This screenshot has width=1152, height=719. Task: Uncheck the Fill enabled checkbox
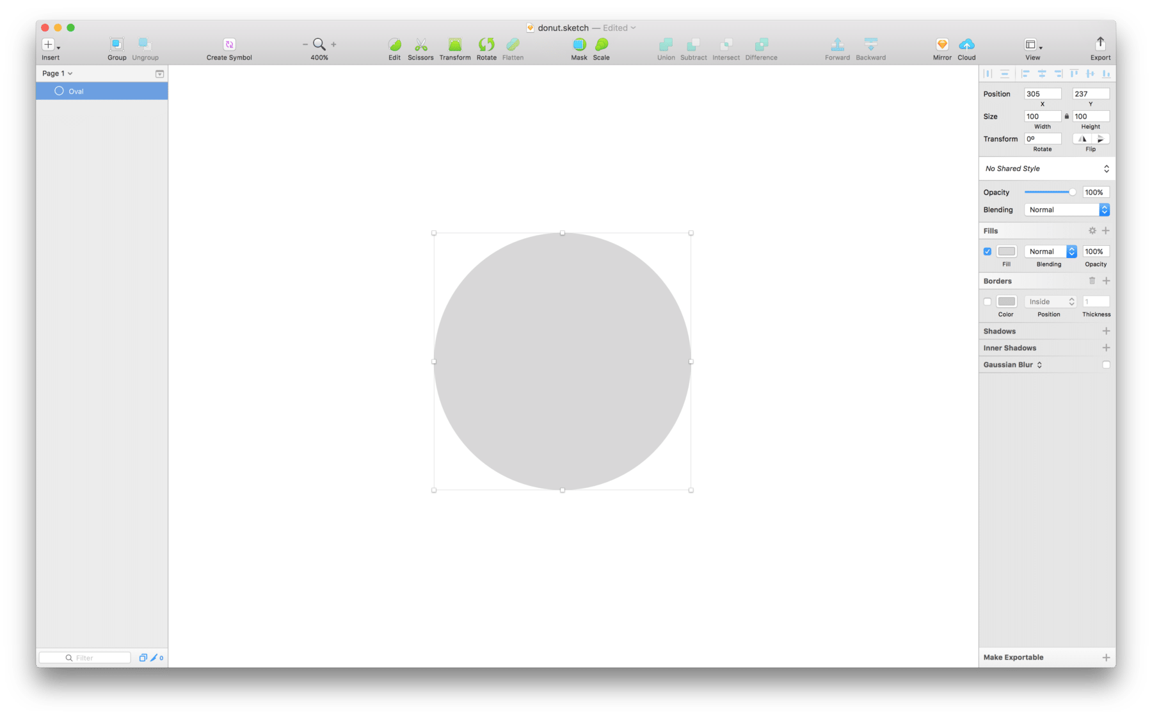click(x=988, y=252)
